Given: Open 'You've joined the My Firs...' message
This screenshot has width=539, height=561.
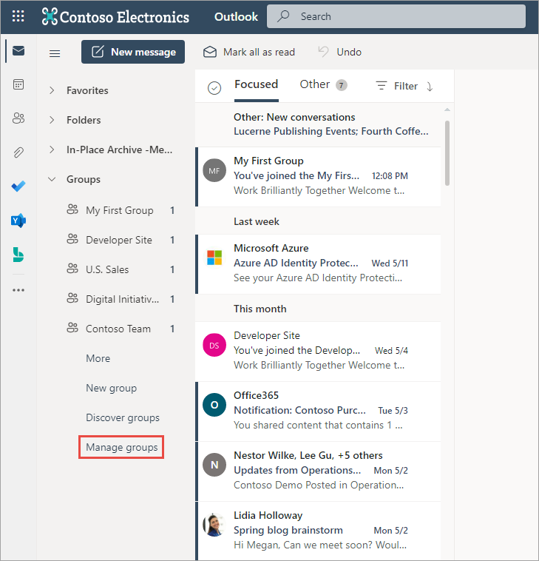Looking at the screenshot, I should (x=318, y=176).
